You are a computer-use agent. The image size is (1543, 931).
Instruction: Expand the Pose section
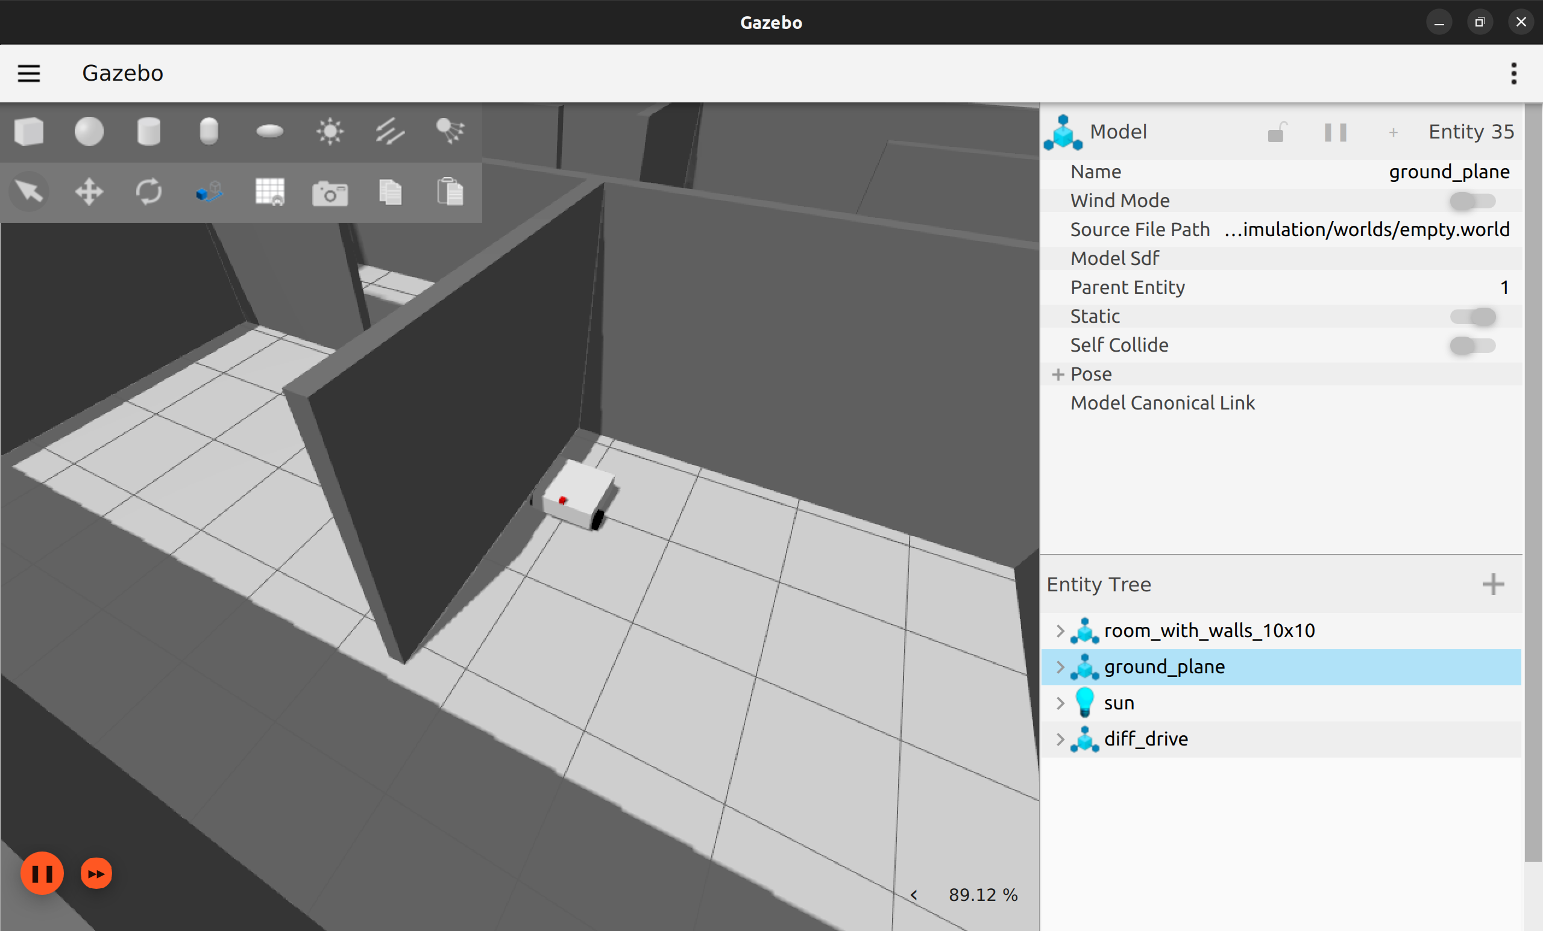pyautogui.click(x=1058, y=374)
